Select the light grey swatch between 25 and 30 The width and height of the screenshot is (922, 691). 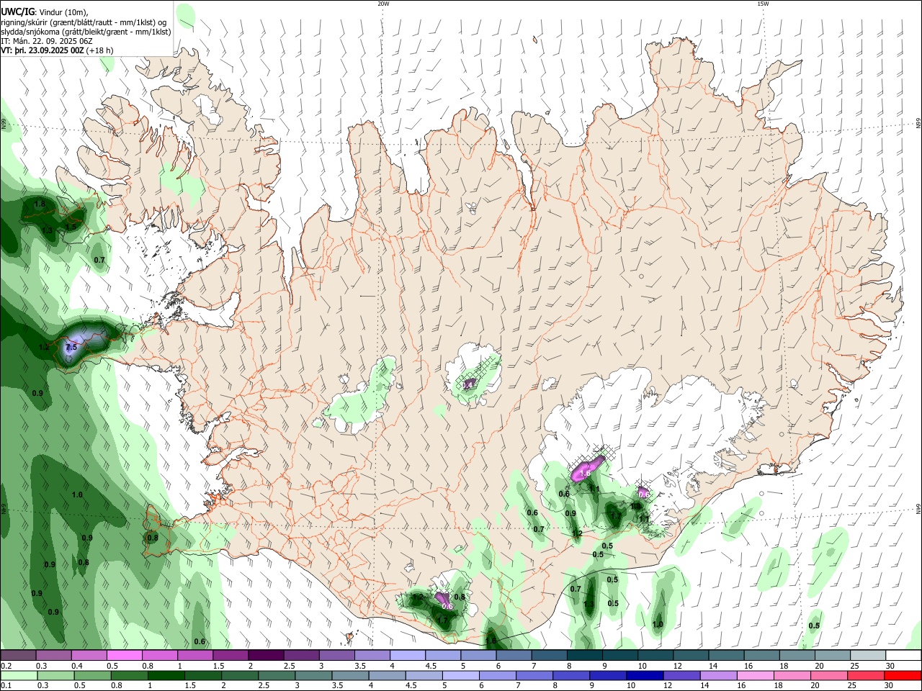click(869, 655)
